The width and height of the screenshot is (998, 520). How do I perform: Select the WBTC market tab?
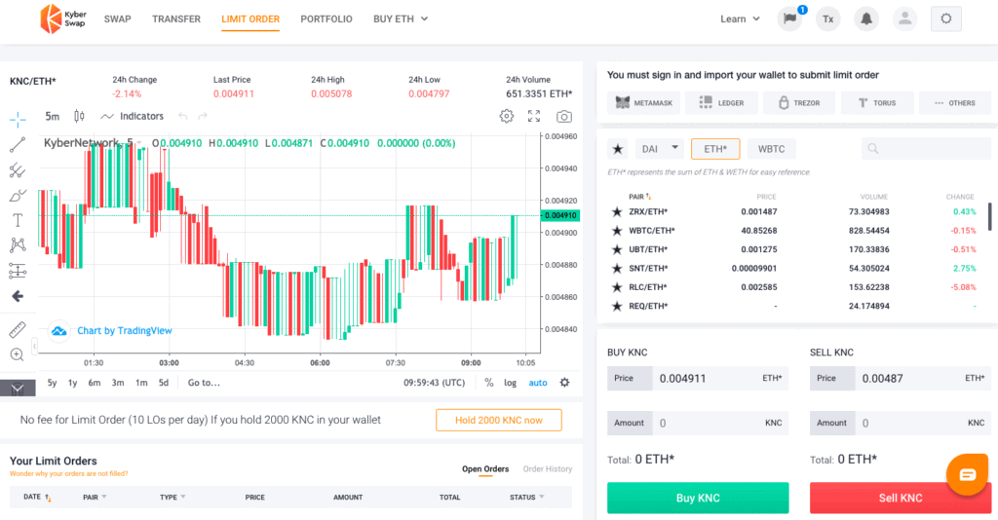[772, 149]
